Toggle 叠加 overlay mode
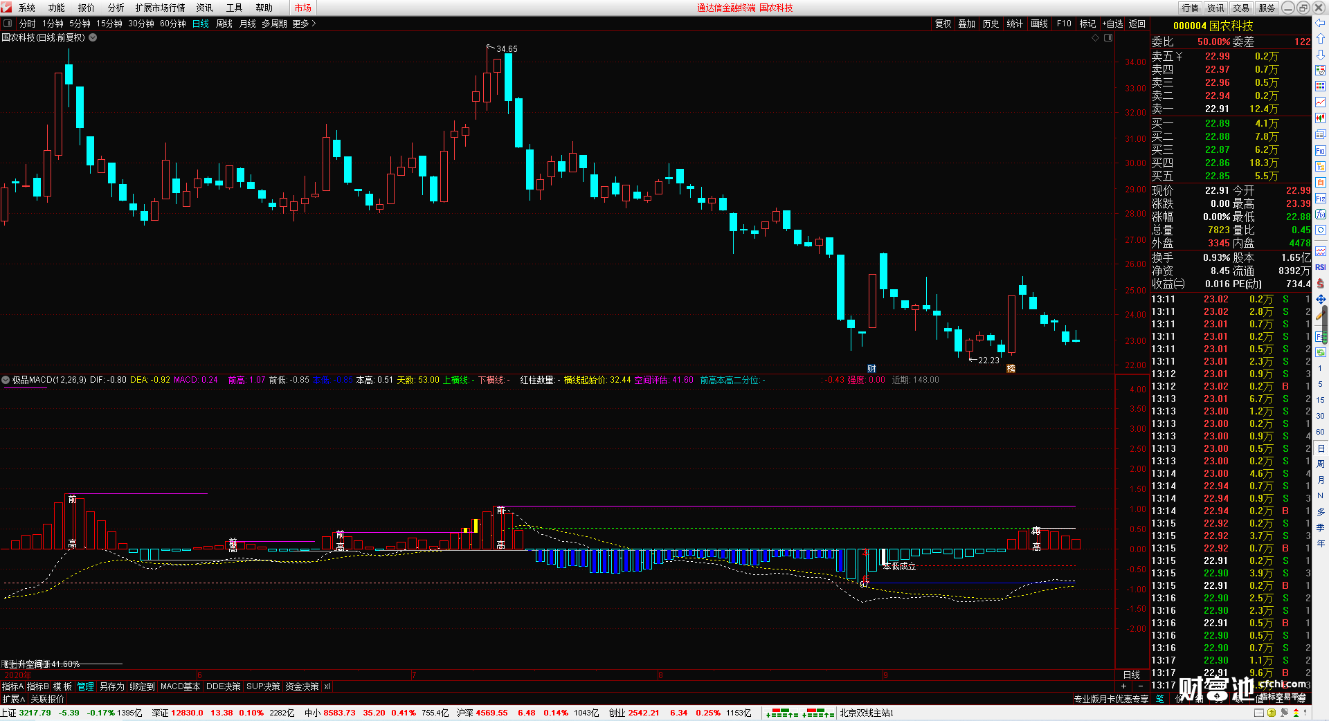This screenshot has width=1329, height=721. click(x=966, y=24)
